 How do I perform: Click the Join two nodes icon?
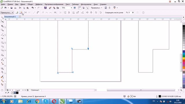pos(25,12)
